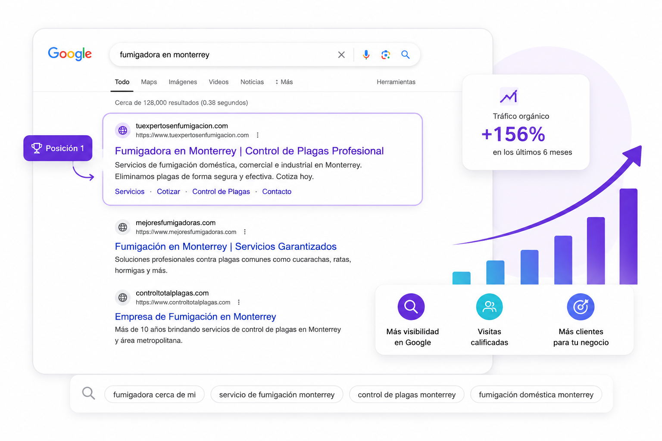Switch to the Maps tab
Viewport: 662px width, 441px height.
pos(149,82)
